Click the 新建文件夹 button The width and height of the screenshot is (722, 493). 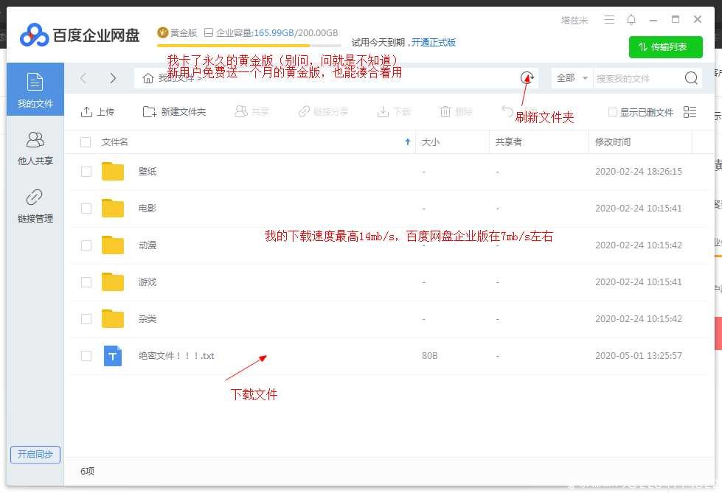click(x=174, y=112)
